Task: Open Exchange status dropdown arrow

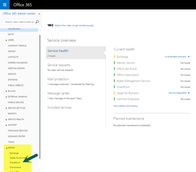Action: click(189, 57)
